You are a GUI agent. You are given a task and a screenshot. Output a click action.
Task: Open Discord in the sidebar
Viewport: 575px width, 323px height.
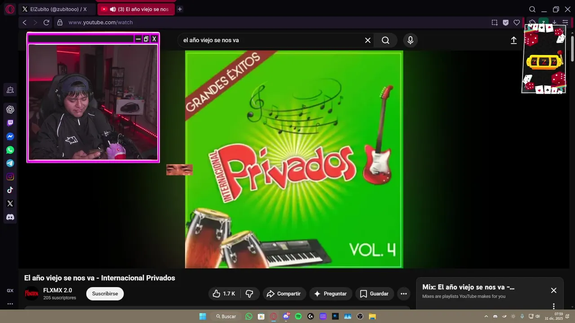tap(10, 217)
